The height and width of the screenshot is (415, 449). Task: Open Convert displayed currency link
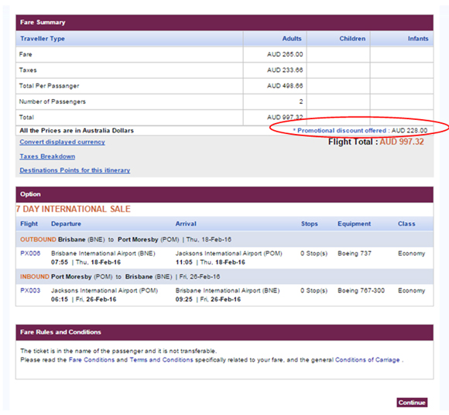(62, 142)
